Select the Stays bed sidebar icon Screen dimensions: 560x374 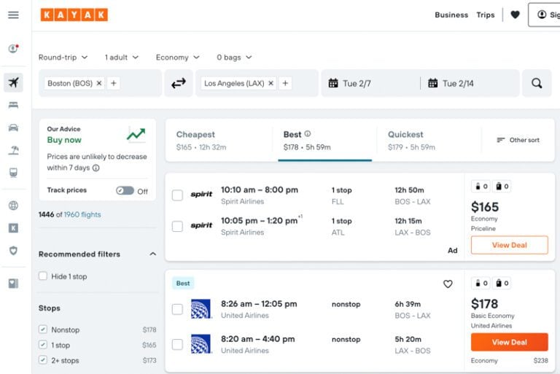(x=14, y=105)
